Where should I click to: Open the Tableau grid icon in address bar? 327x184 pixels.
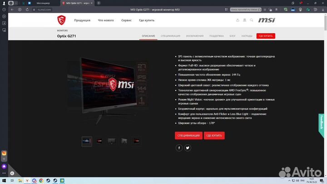pyautogui.click(x=226, y=10)
